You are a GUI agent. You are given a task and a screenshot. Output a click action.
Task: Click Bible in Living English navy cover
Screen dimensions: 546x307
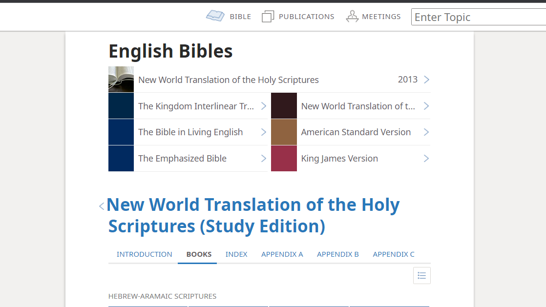tap(121, 132)
